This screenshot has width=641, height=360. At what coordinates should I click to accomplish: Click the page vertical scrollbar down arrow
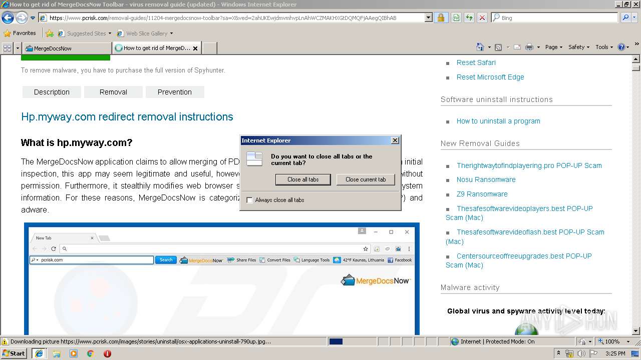coord(636,331)
